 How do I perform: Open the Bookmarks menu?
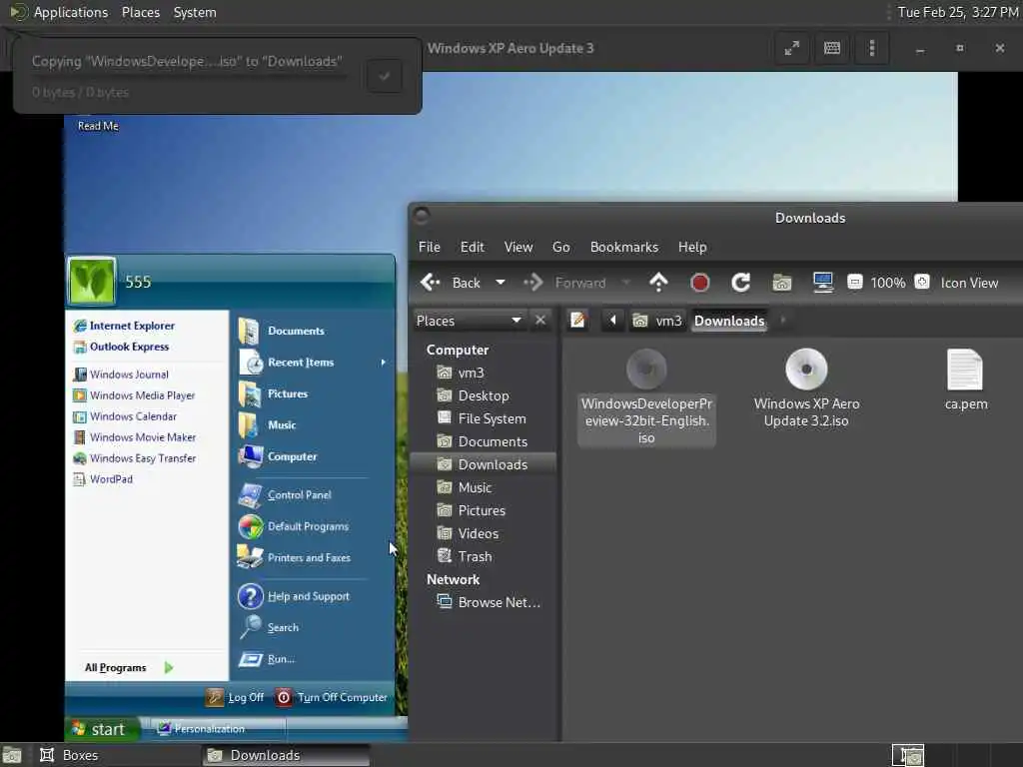(624, 248)
